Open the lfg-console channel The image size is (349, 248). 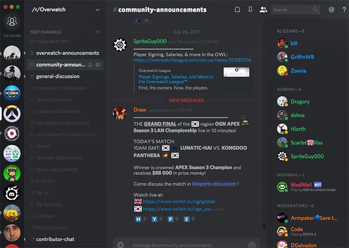(65, 204)
